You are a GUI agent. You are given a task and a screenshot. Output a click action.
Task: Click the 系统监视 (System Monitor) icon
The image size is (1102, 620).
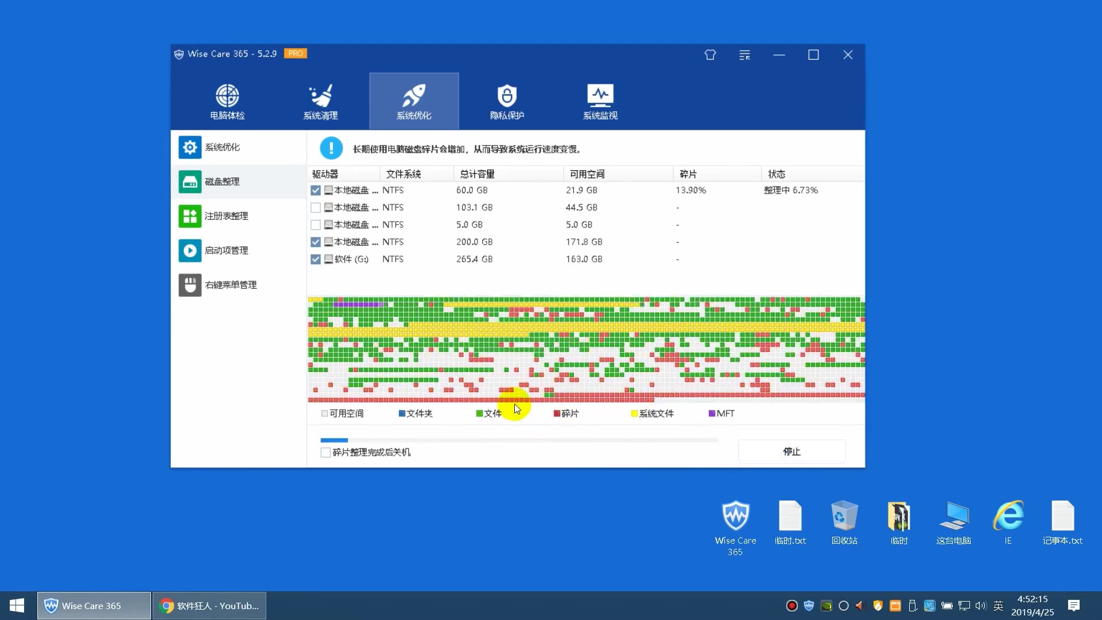click(x=599, y=99)
